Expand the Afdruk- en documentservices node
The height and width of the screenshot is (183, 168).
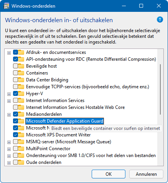click(x=9, y=53)
